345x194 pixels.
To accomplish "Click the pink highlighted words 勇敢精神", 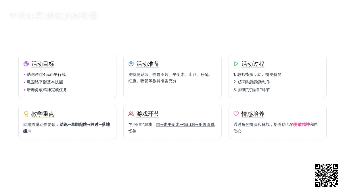I will 302,124.
